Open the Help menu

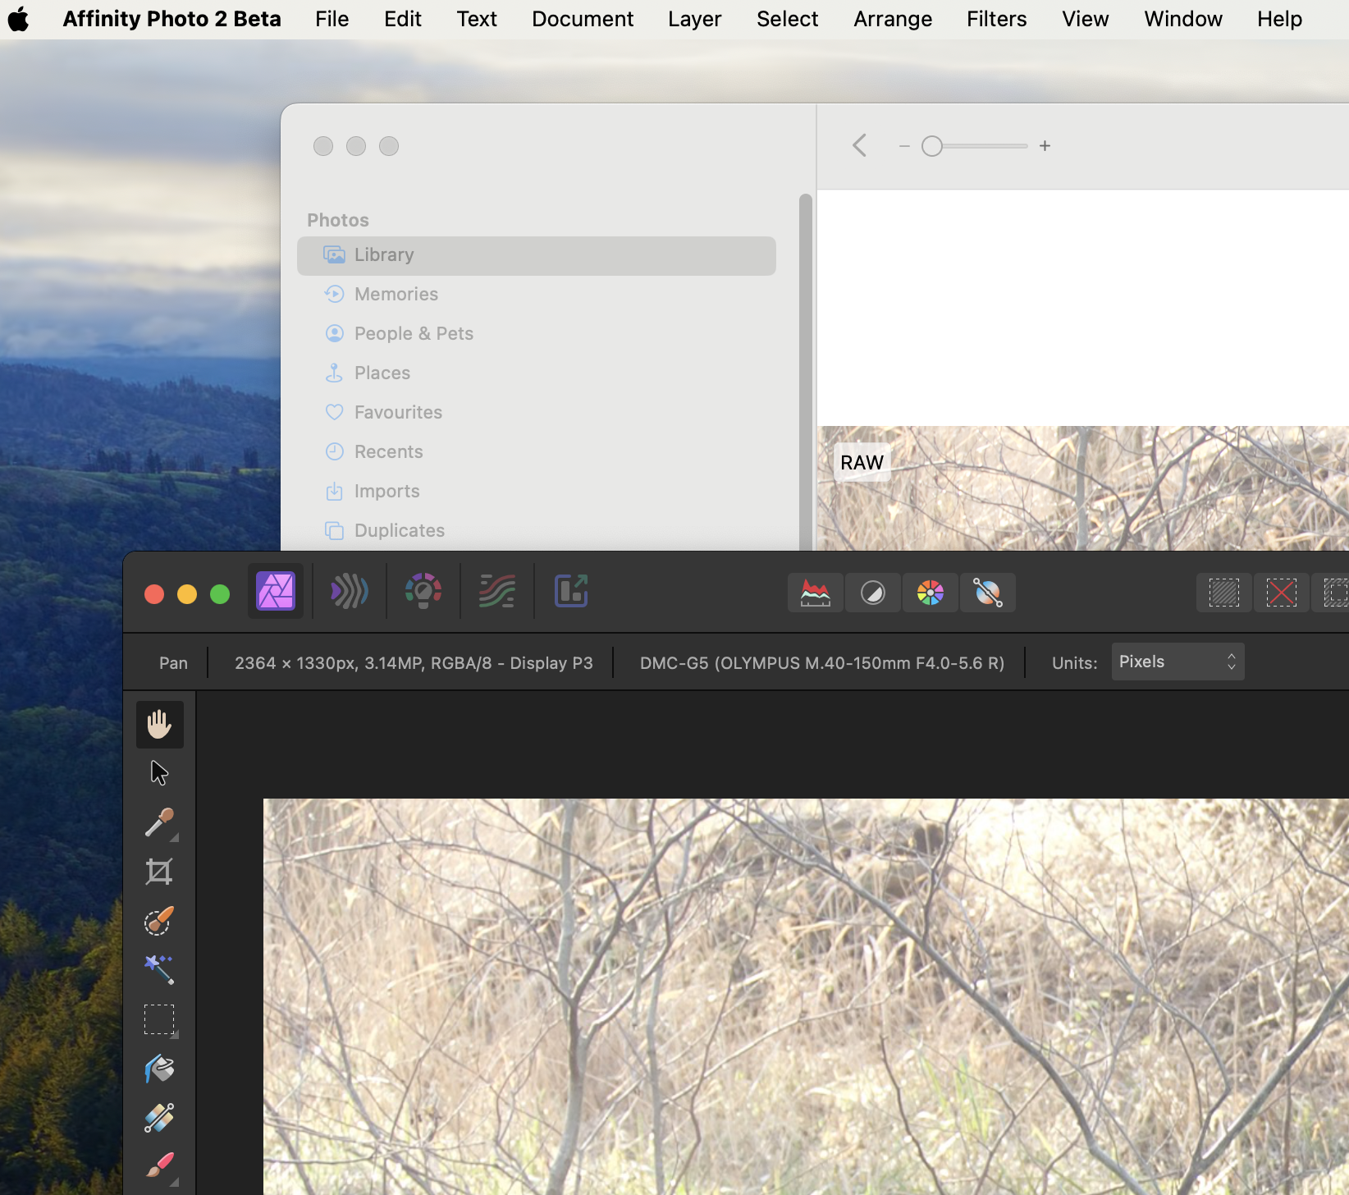[1279, 19]
